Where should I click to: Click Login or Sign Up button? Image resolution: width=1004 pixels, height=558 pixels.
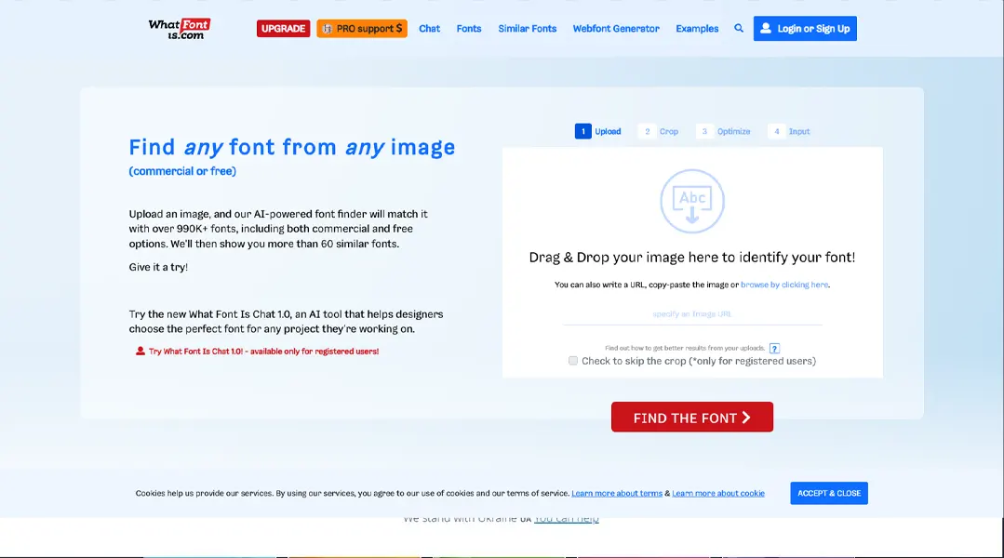point(805,28)
